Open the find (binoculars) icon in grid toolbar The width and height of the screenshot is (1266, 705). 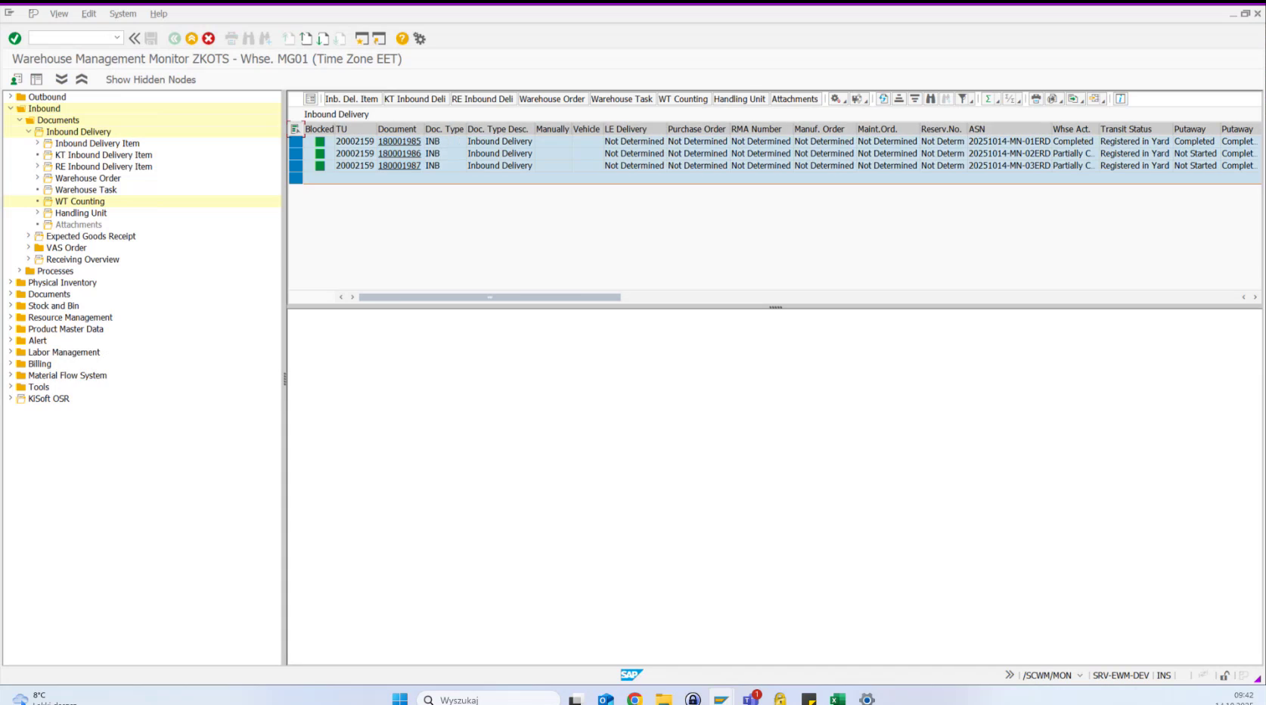pos(930,99)
